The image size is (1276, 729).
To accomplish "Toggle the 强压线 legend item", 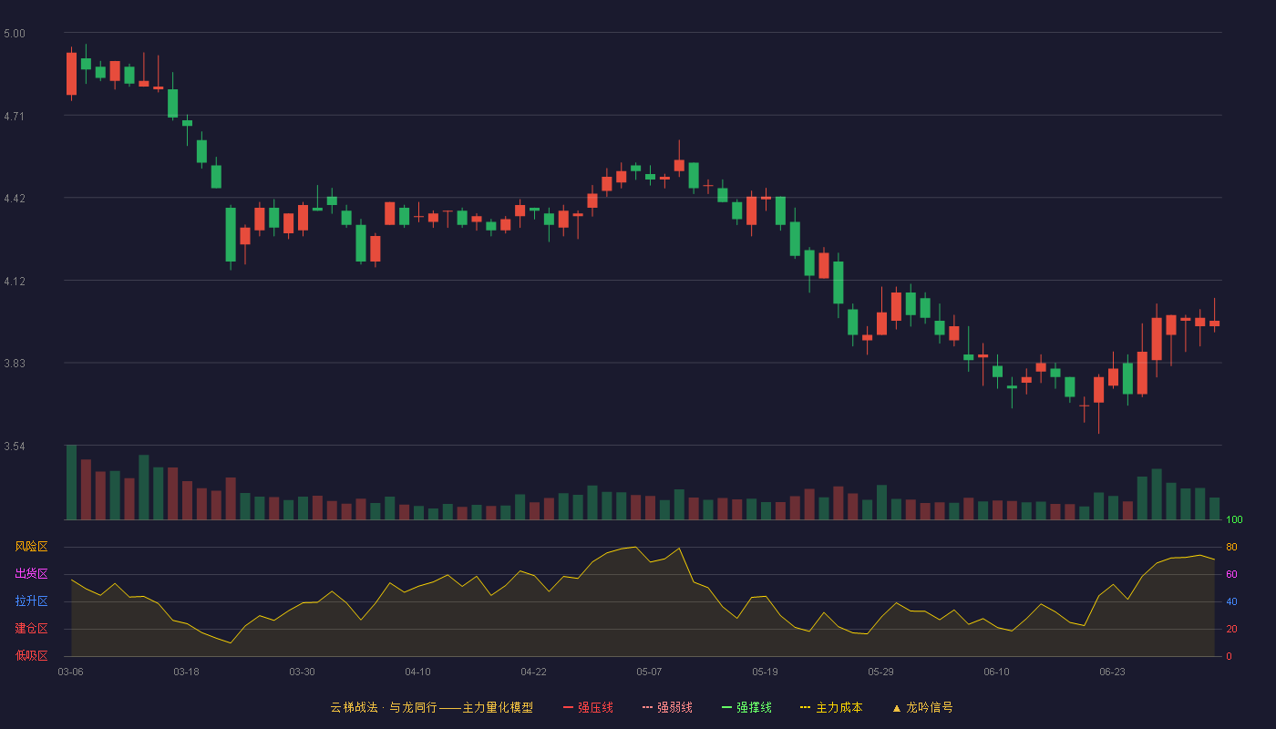I will (x=588, y=707).
